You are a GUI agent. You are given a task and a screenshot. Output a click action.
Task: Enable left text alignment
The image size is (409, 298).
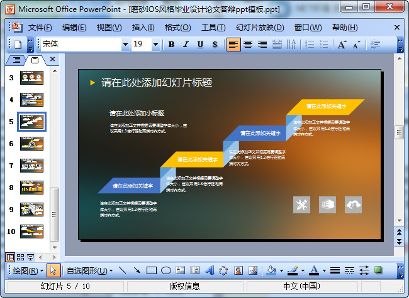click(x=233, y=45)
